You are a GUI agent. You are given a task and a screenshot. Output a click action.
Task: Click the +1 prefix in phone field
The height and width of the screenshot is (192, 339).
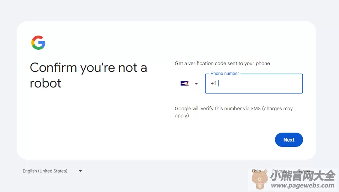pos(213,84)
